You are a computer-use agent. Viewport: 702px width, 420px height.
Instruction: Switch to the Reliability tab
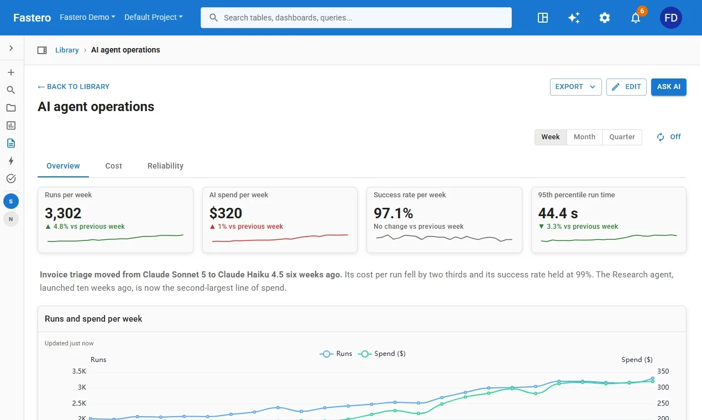click(x=165, y=166)
